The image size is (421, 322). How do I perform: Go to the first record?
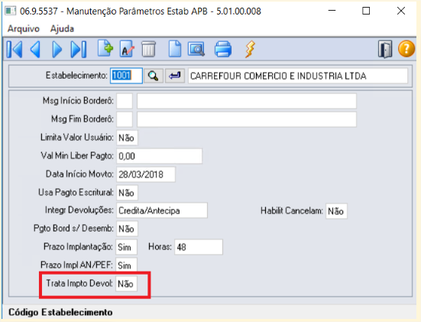(15, 49)
